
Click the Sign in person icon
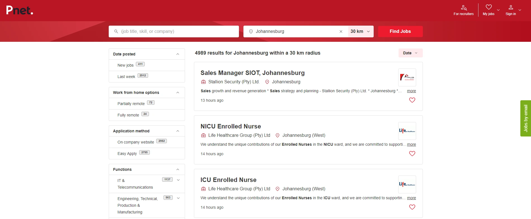511,7
